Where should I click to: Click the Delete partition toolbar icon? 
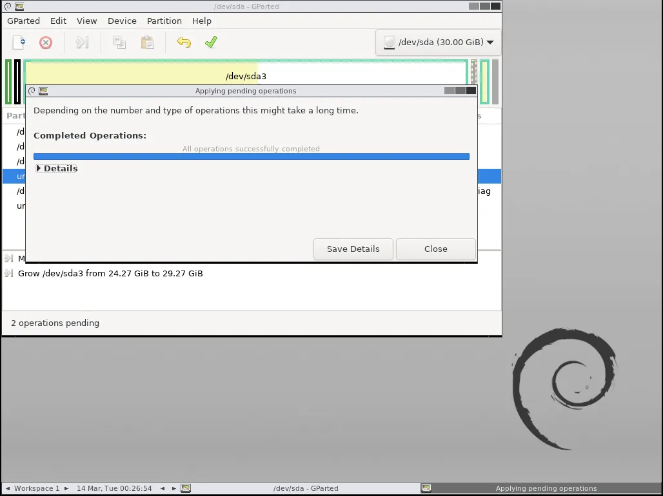[x=46, y=43]
